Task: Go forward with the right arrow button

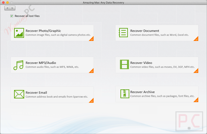Action: (12, 8)
